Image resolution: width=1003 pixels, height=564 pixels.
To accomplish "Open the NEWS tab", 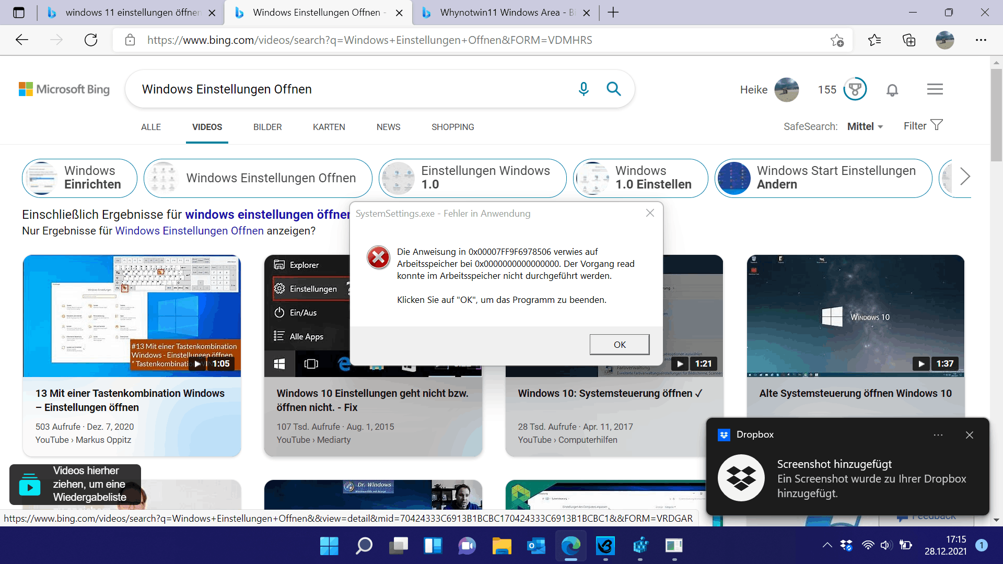I will pos(388,127).
